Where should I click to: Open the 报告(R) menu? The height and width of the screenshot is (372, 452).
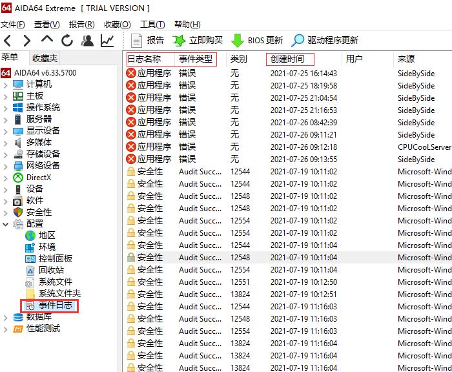click(x=81, y=25)
